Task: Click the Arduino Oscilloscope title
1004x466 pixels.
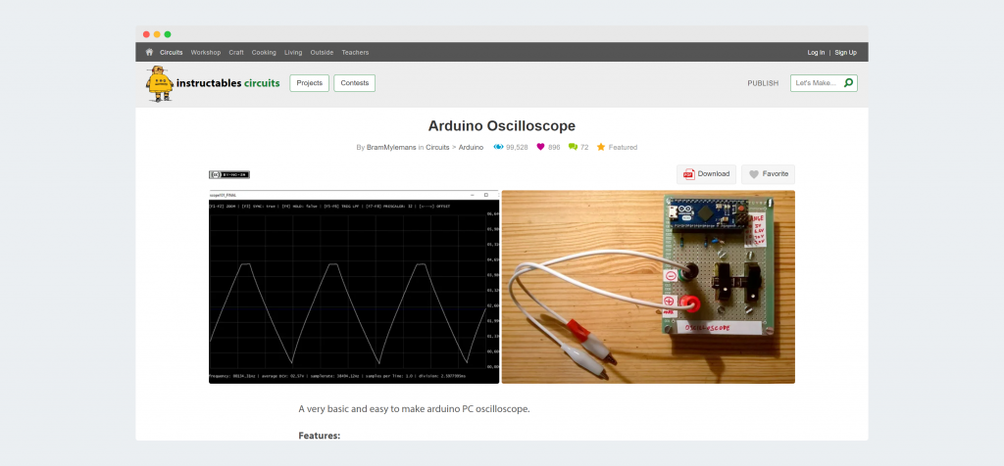Action: (502, 126)
